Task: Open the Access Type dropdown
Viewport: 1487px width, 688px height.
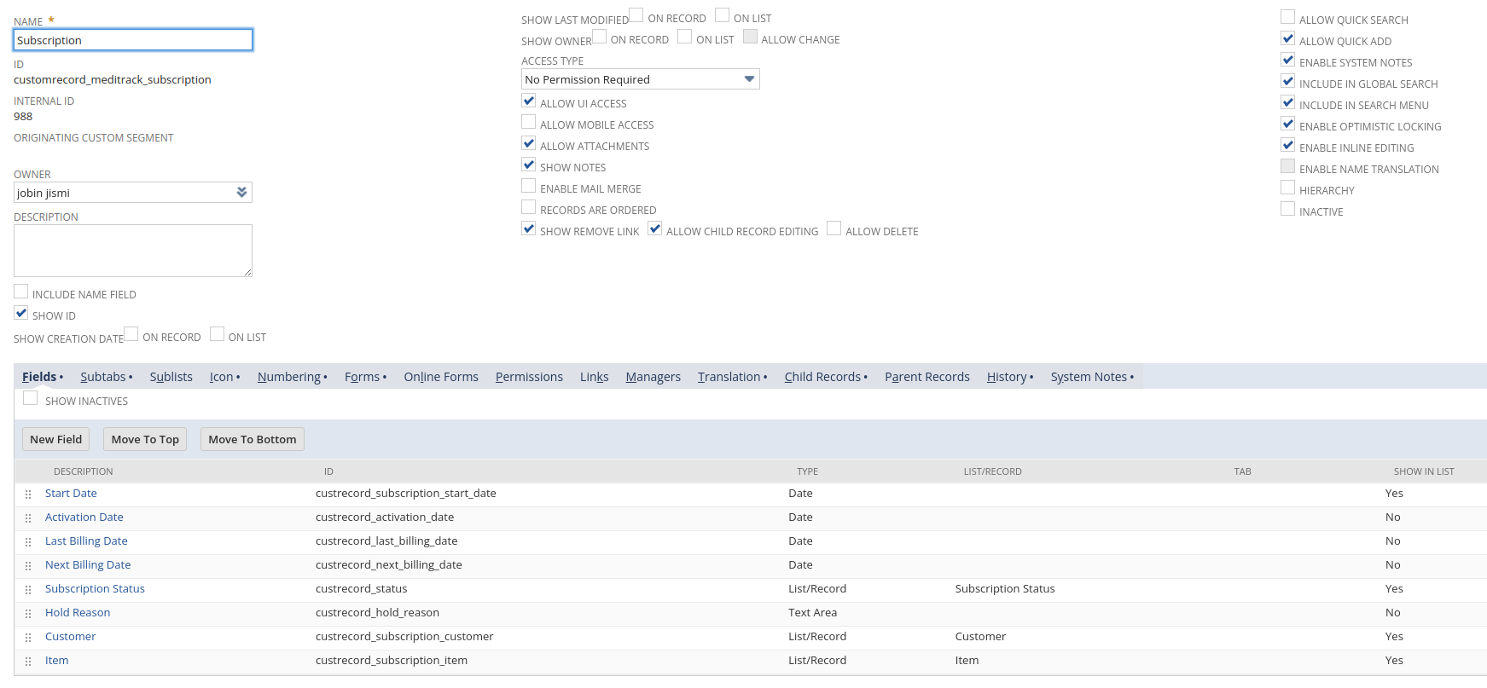Action: [640, 79]
